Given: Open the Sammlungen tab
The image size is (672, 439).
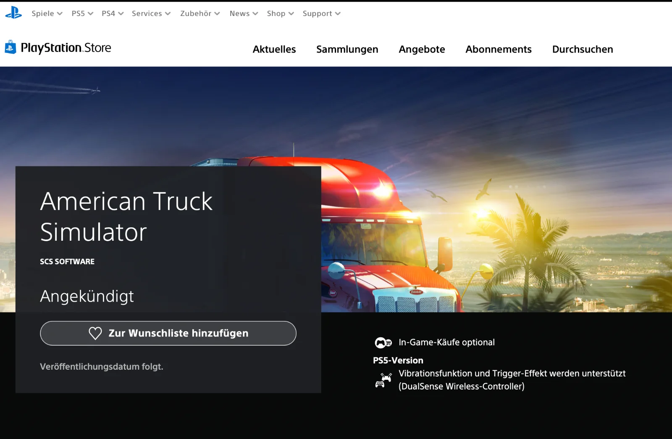Looking at the screenshot, I should pyautogui.click(x=347, y=49).
